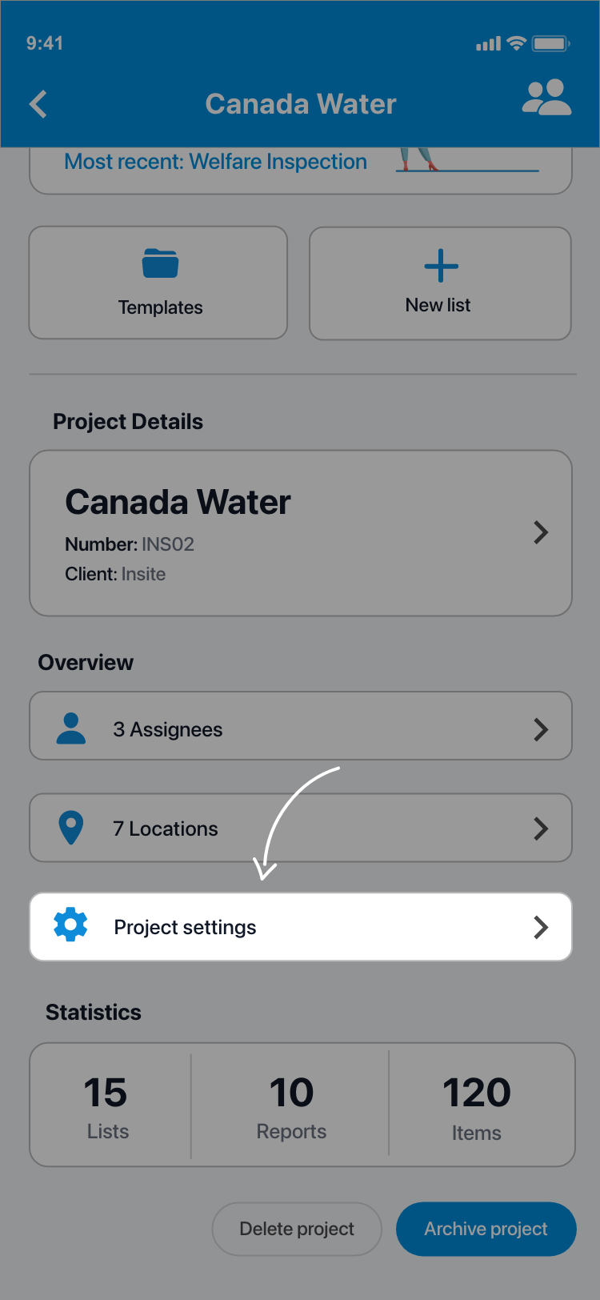
Task: Tap the Project settings gear icon
Action: 70,925
